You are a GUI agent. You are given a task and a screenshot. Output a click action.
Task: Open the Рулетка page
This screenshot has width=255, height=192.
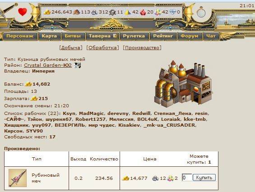point(134,36)
